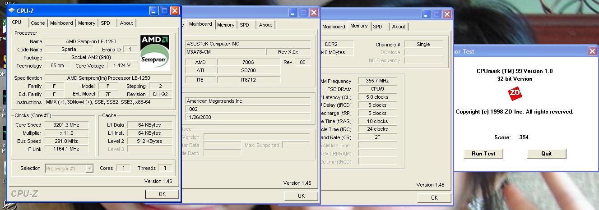This screenshot has height=210, width=599.
Task: Click the red ZD logo in CPUmark
Action: pyautogui.click(x=515, y=94)
